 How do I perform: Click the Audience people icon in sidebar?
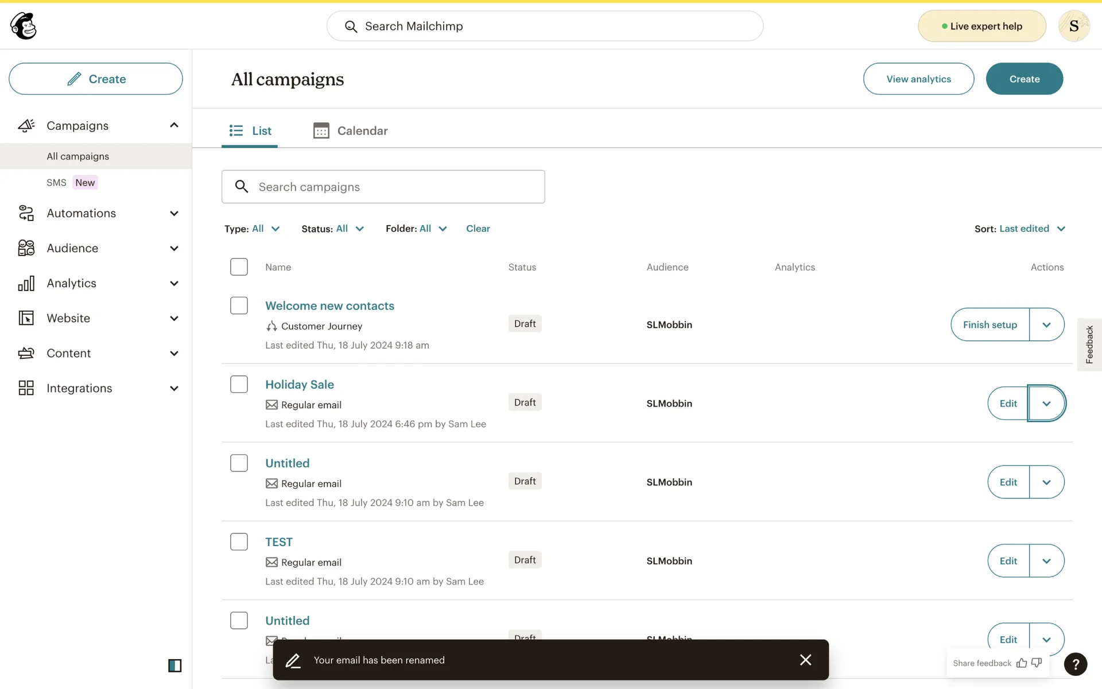(26, 248)
